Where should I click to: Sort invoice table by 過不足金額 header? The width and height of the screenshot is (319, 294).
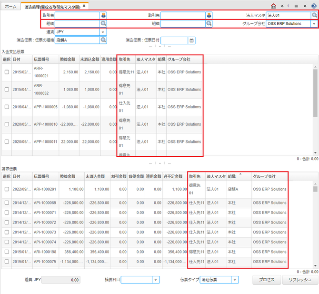(175, 176)
